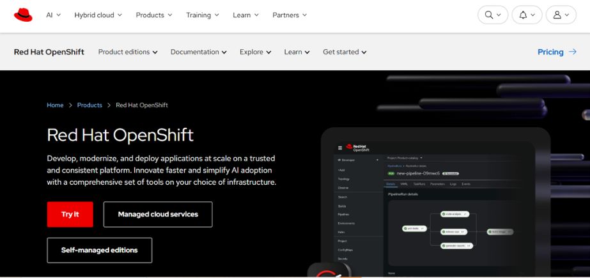
Task: Open the Get started submenu
Action: [x=345, y=52]
